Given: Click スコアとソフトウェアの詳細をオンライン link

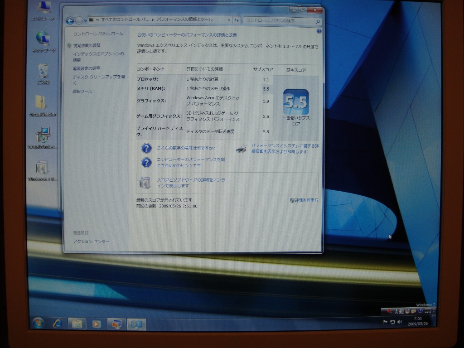Looking at the screenshot, I should click(x=191, y=183).
